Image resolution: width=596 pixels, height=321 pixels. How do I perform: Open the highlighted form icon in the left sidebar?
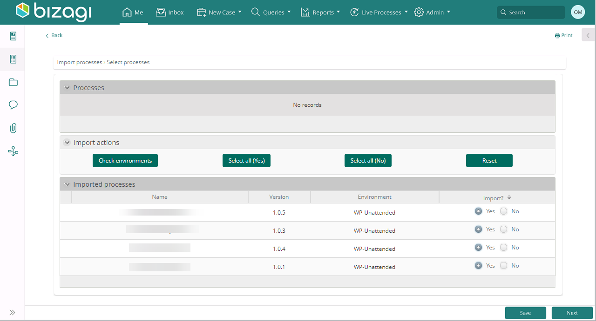coord(13,59)
